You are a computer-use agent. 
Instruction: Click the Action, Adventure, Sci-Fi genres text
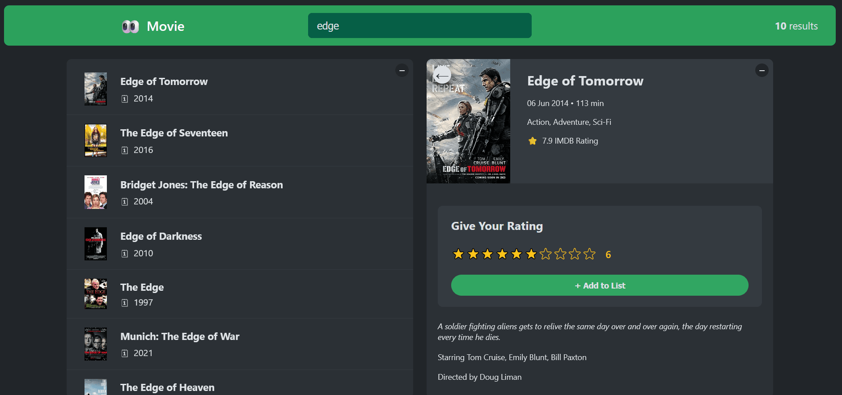coord(569,122)
